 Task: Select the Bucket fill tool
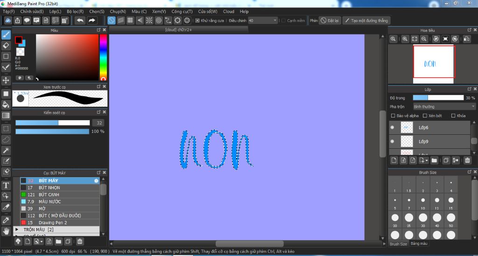pos(6,105)
